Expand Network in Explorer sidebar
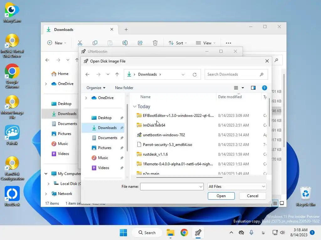Viewport: 321px width, 240px height. 46,194
